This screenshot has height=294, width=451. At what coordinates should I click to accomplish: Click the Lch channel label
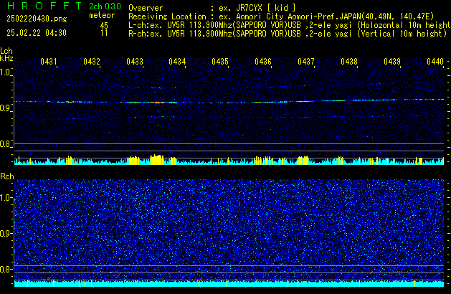tap(6, 51)
